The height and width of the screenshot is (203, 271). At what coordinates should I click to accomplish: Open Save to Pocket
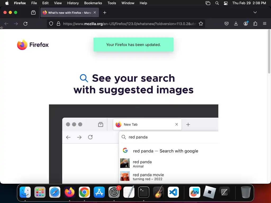click(x=227, y=24)
